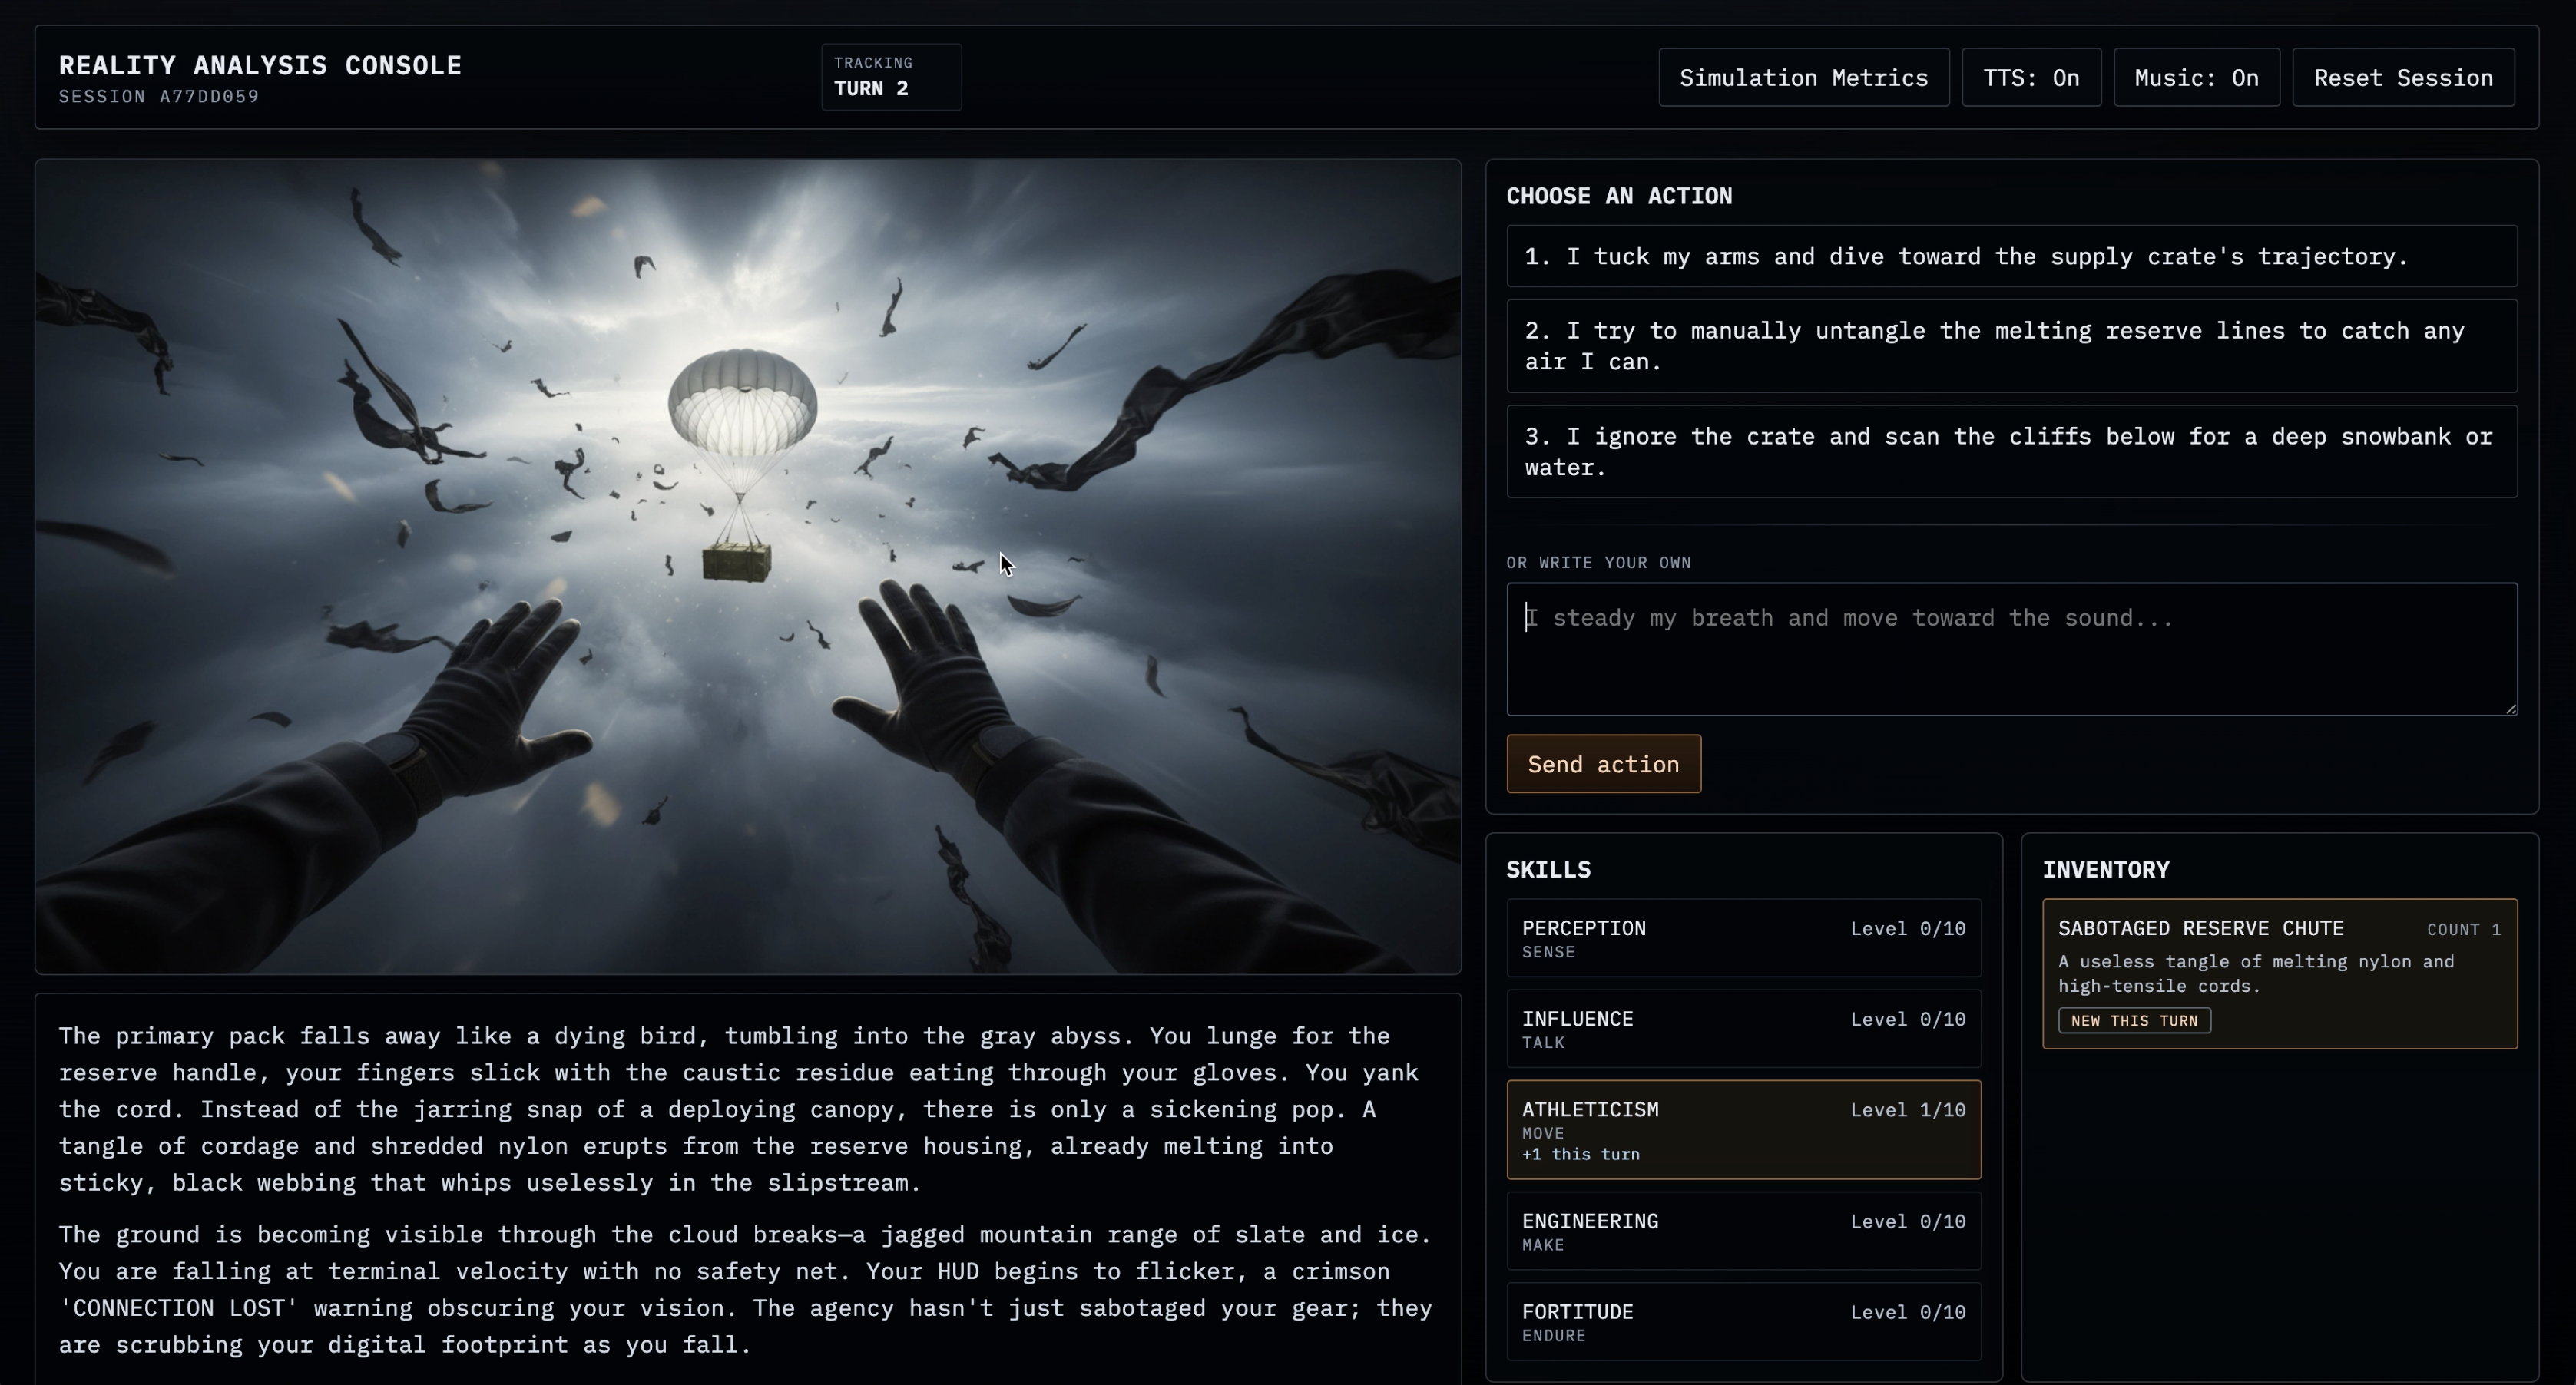The image size is (2576, 1385).
Task: Click the write-your-own action text field
Action: coord(2011,650)
